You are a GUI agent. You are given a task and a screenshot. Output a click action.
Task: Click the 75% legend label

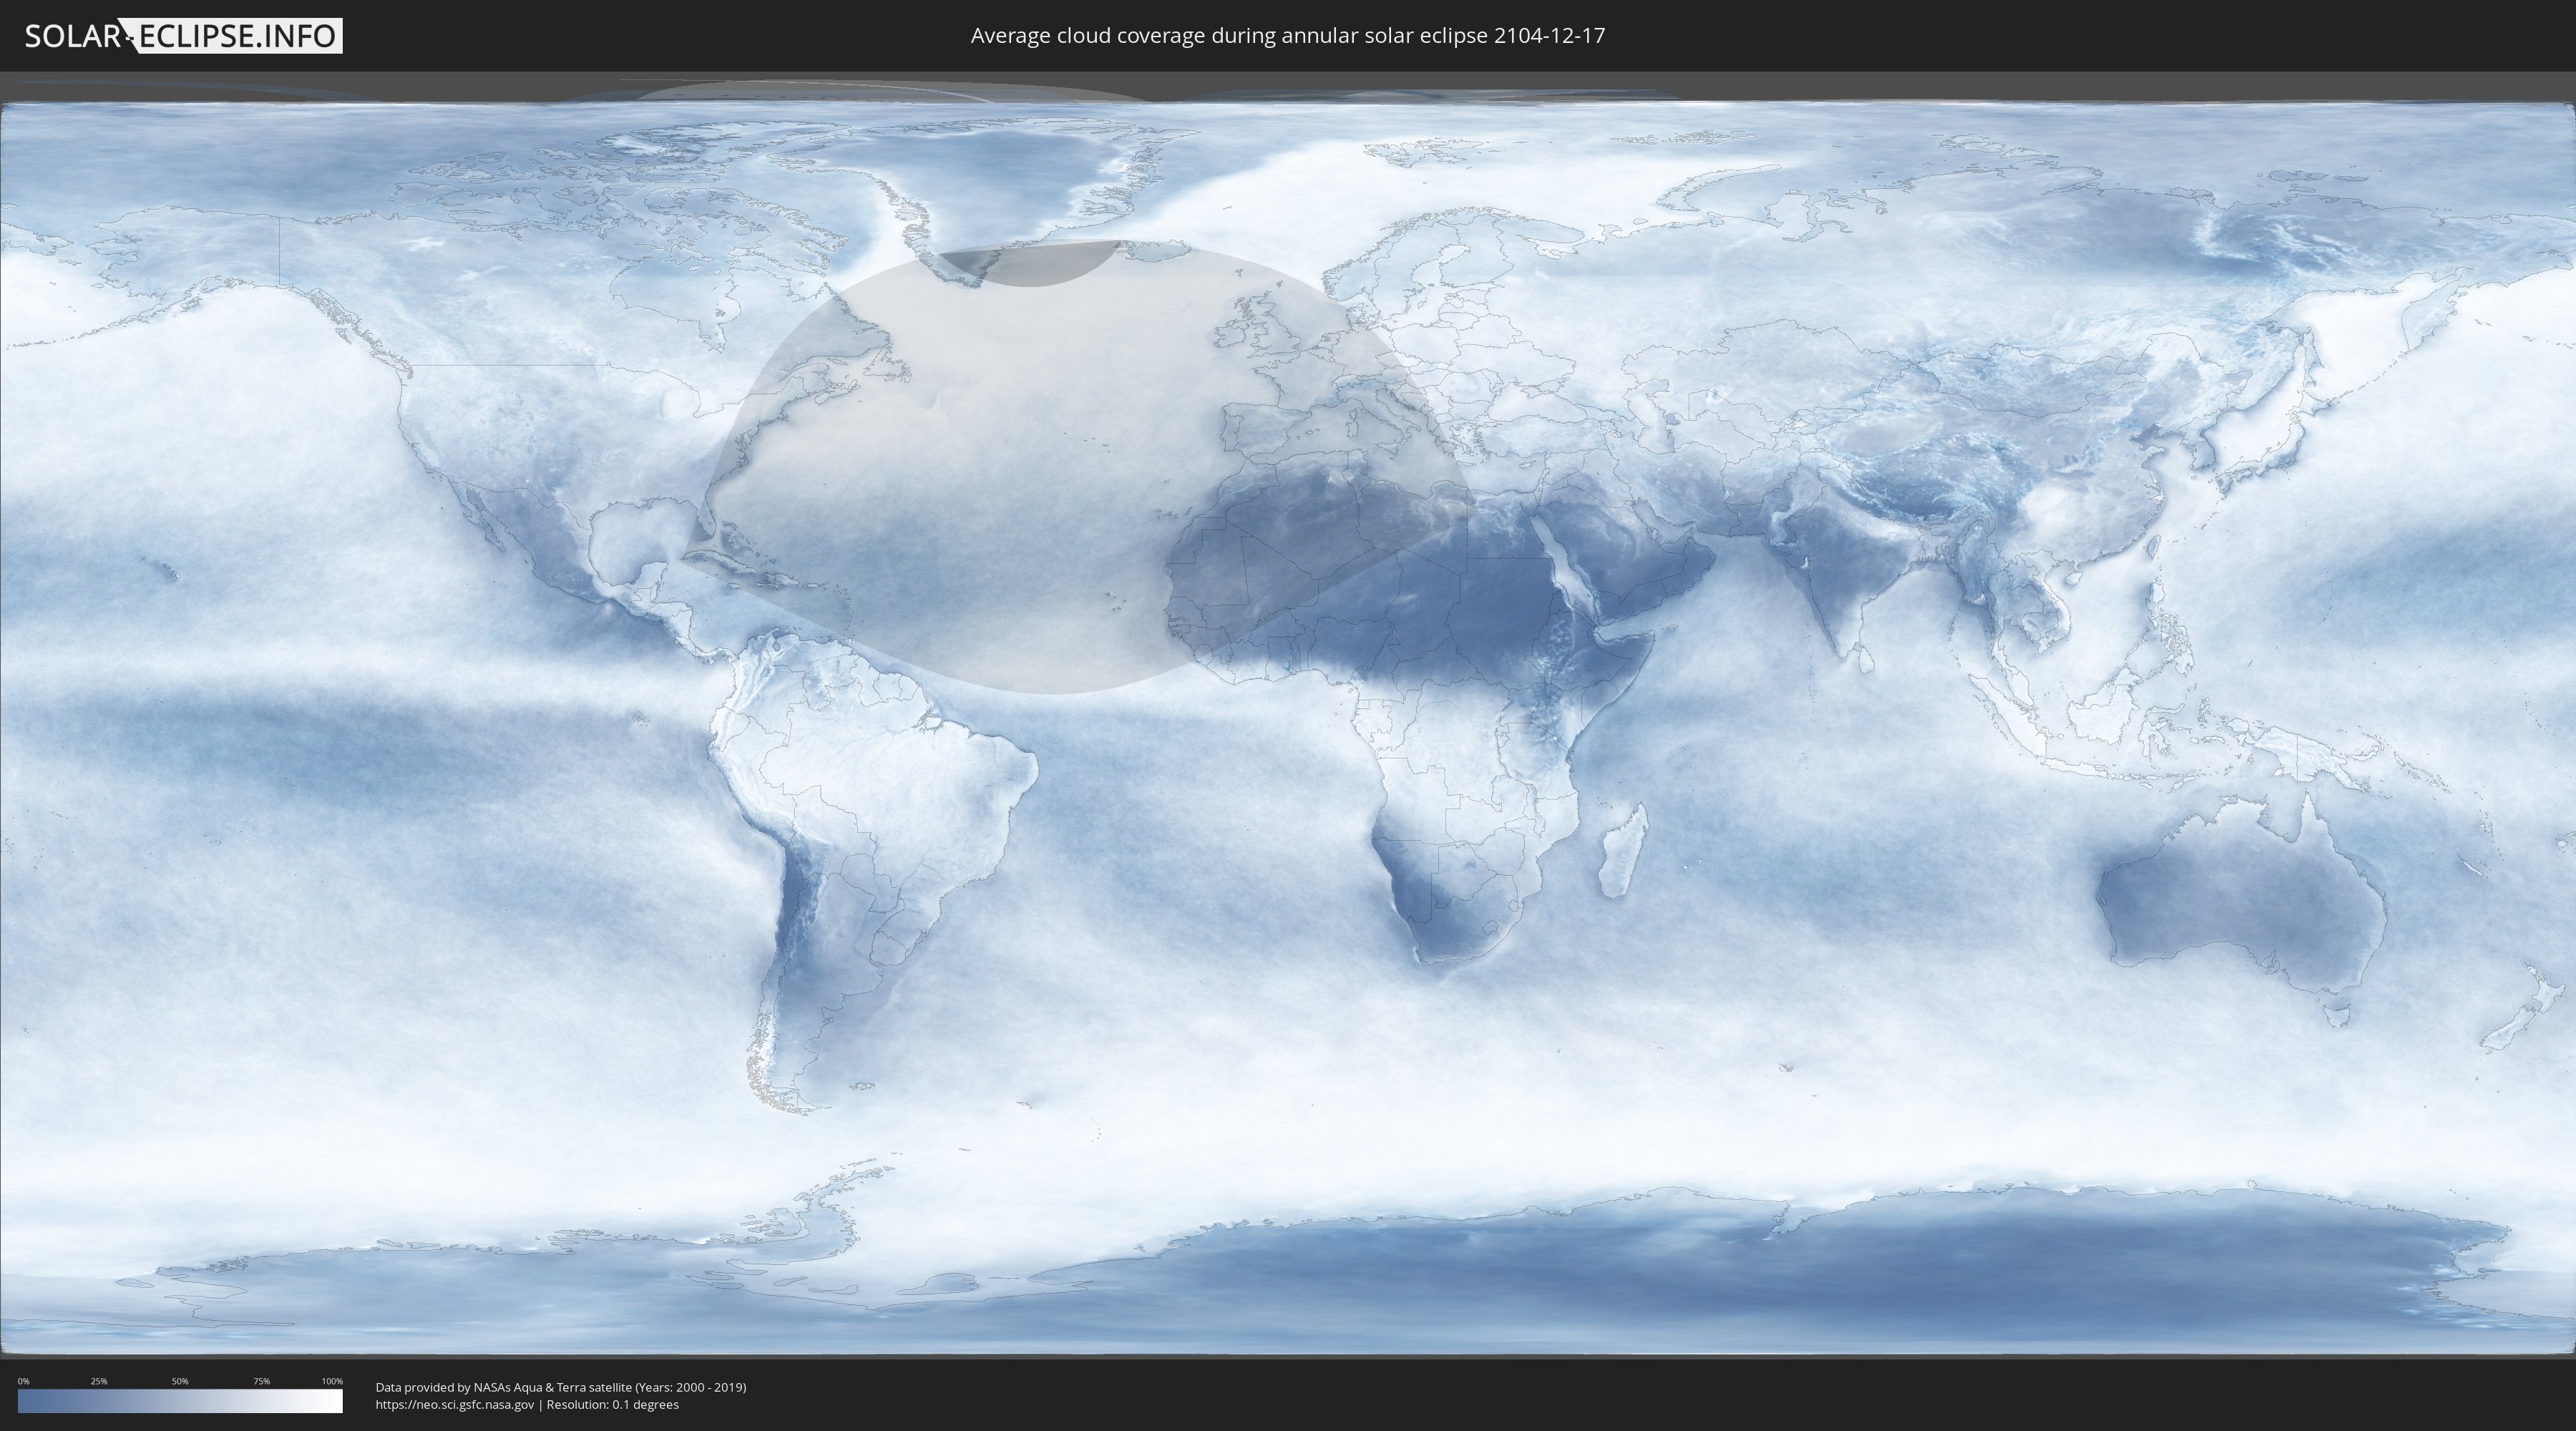pos(261,1381)
